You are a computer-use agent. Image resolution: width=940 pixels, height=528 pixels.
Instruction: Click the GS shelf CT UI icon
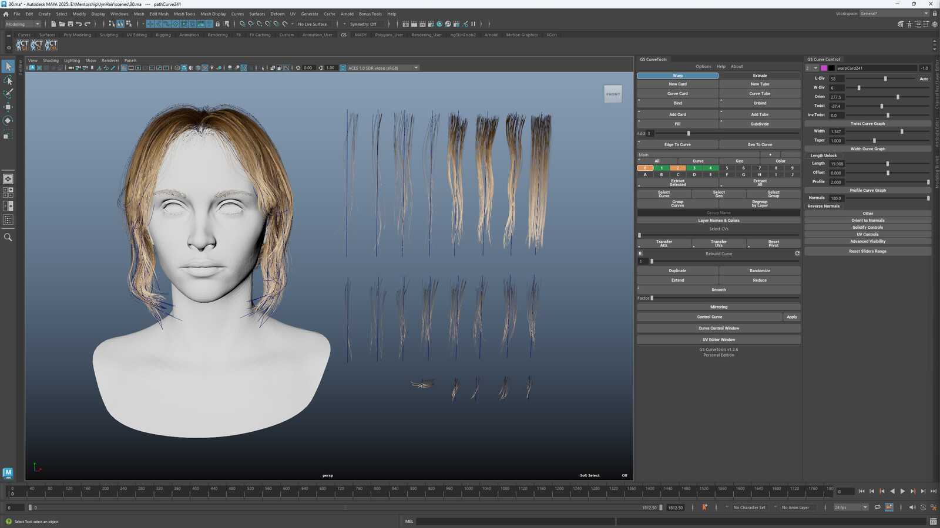[22, 45]
